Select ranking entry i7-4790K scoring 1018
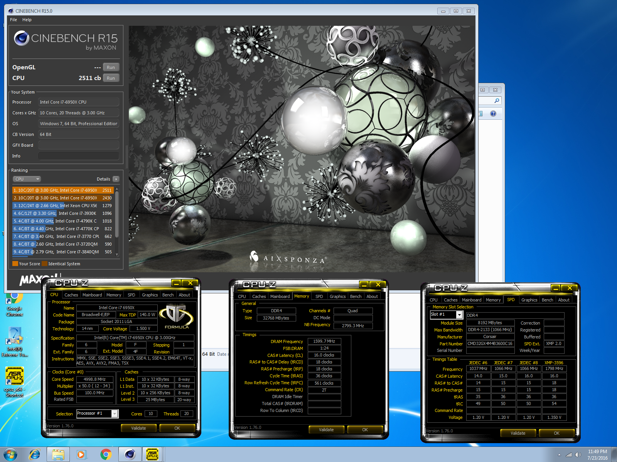The height and width of the screenshot is (462, 617). click(x=63, y=221)
